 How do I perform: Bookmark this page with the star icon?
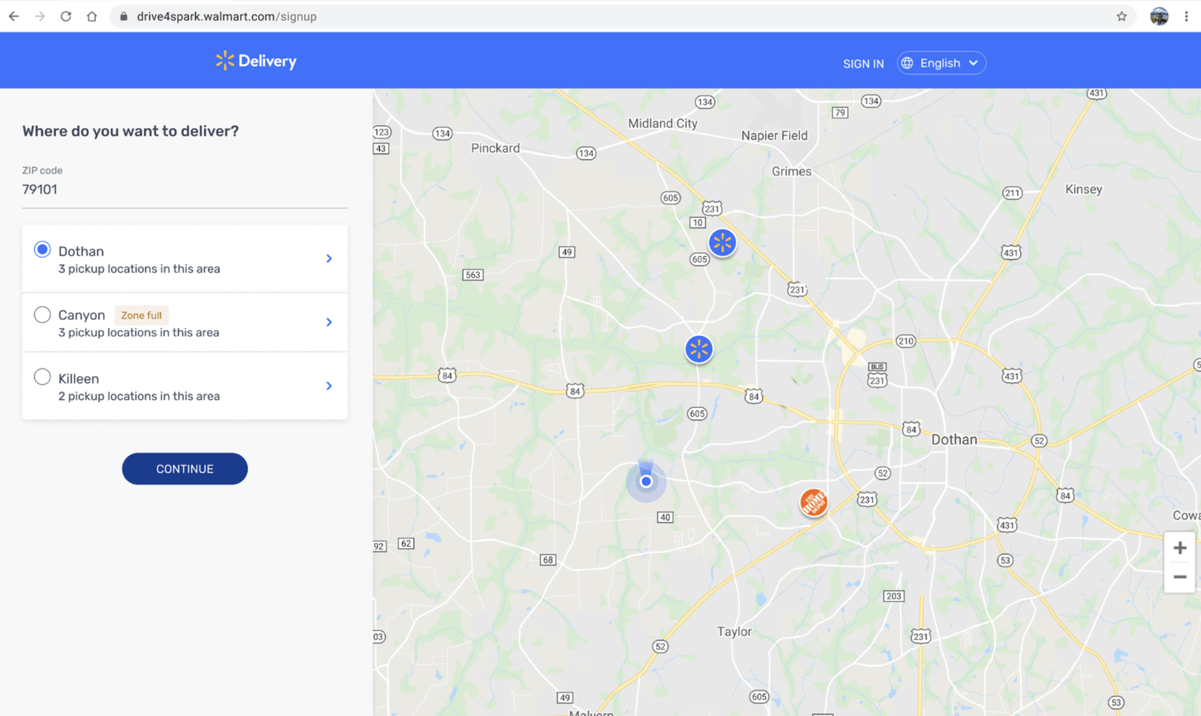click(1122, 17)
